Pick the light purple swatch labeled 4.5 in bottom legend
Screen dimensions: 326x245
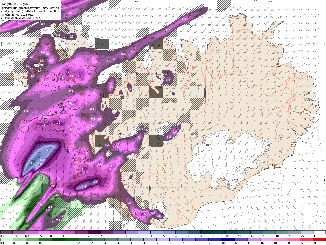pyautogui.click(x=150, y=239)
